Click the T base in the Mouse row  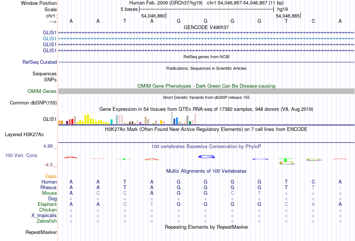(259, 193)
